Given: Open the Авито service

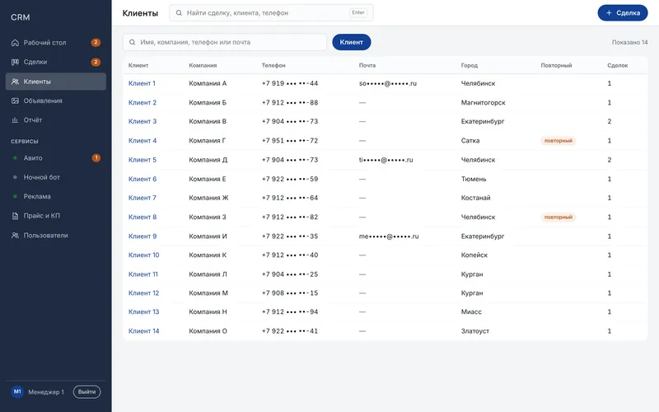Looking at the screenshot, I should coord(55,158).
